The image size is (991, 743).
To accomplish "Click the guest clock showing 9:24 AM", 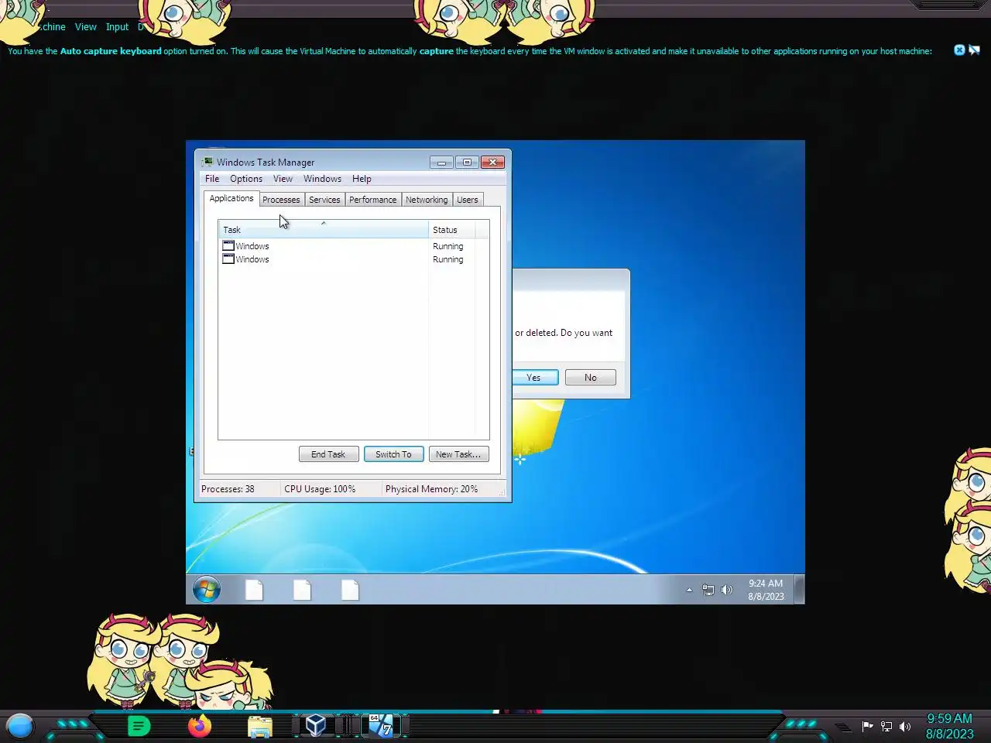I will click(x=766, y=590).
